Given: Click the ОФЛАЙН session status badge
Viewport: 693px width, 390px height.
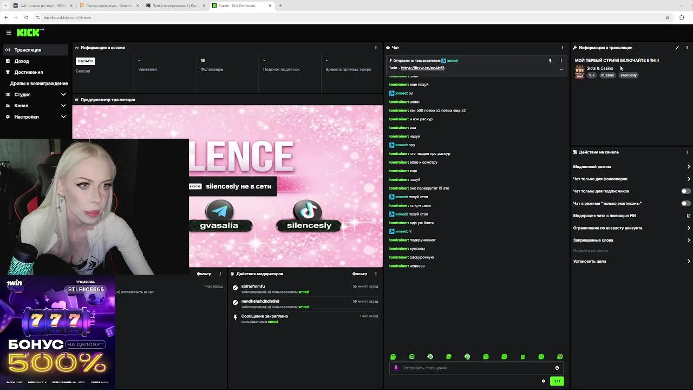Looking at the screenshot, I should pyautogui.click(x=85, y=61).
